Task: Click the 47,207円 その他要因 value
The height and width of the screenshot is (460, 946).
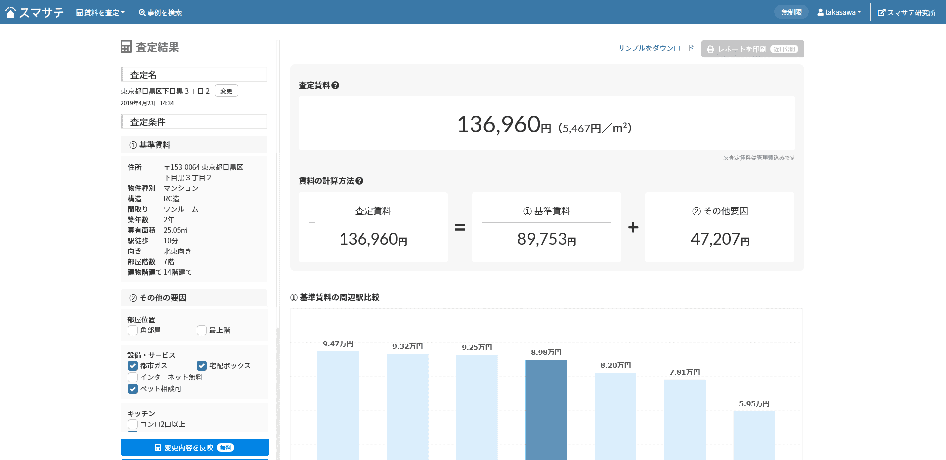Action: click(x=720, y=240)
